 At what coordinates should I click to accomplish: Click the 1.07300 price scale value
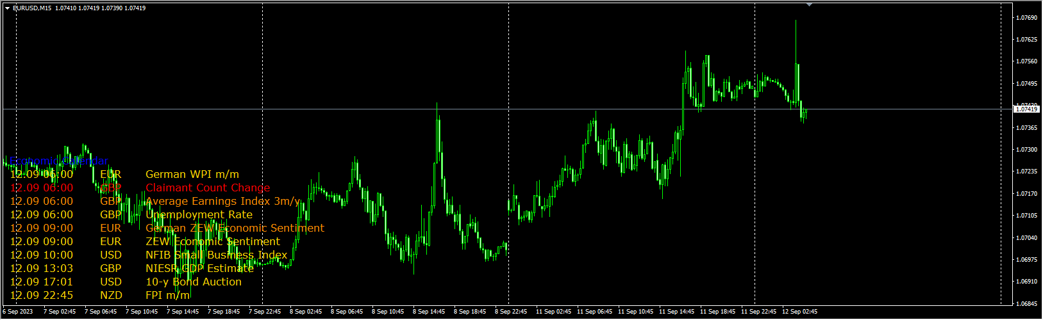tap(1027, 150)
